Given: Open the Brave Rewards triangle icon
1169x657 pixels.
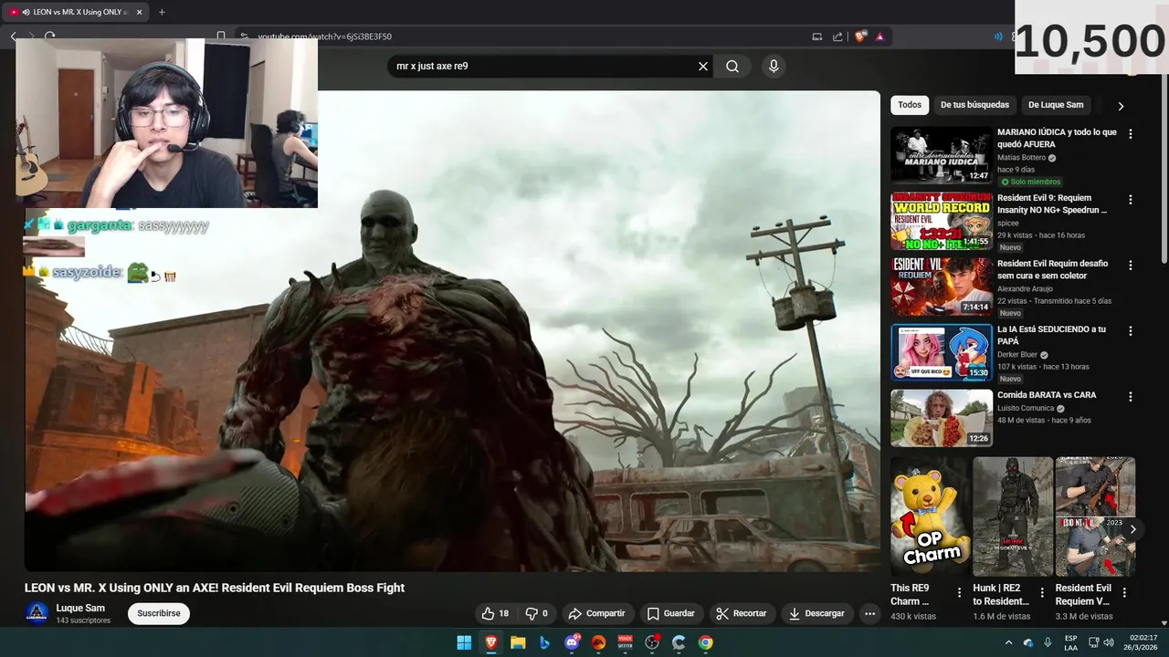Looking at the screenshot, I should pos(879,36).
